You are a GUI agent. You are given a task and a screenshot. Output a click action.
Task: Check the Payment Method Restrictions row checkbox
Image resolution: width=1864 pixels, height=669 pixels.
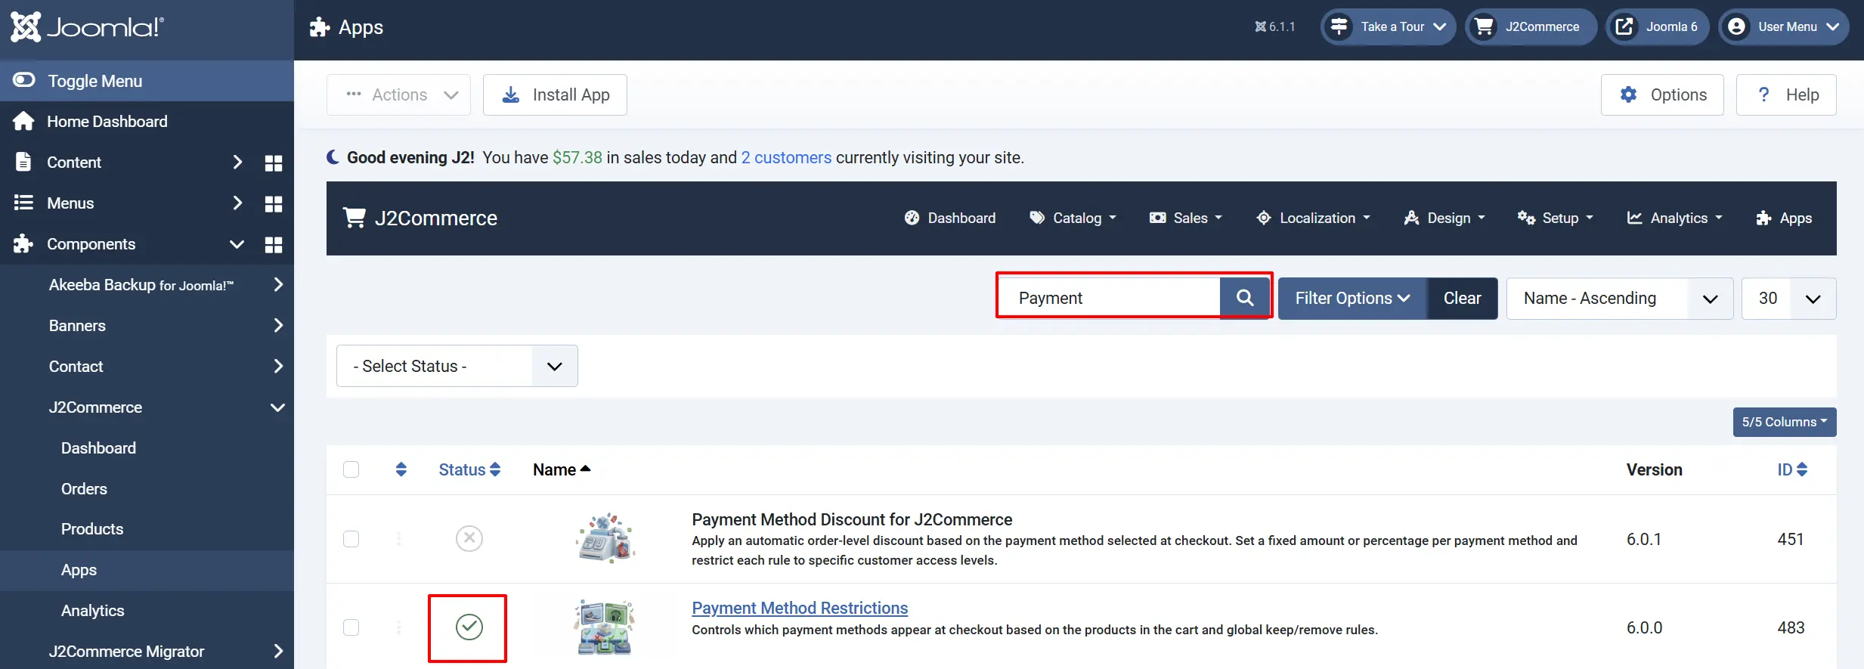(351, 627)
